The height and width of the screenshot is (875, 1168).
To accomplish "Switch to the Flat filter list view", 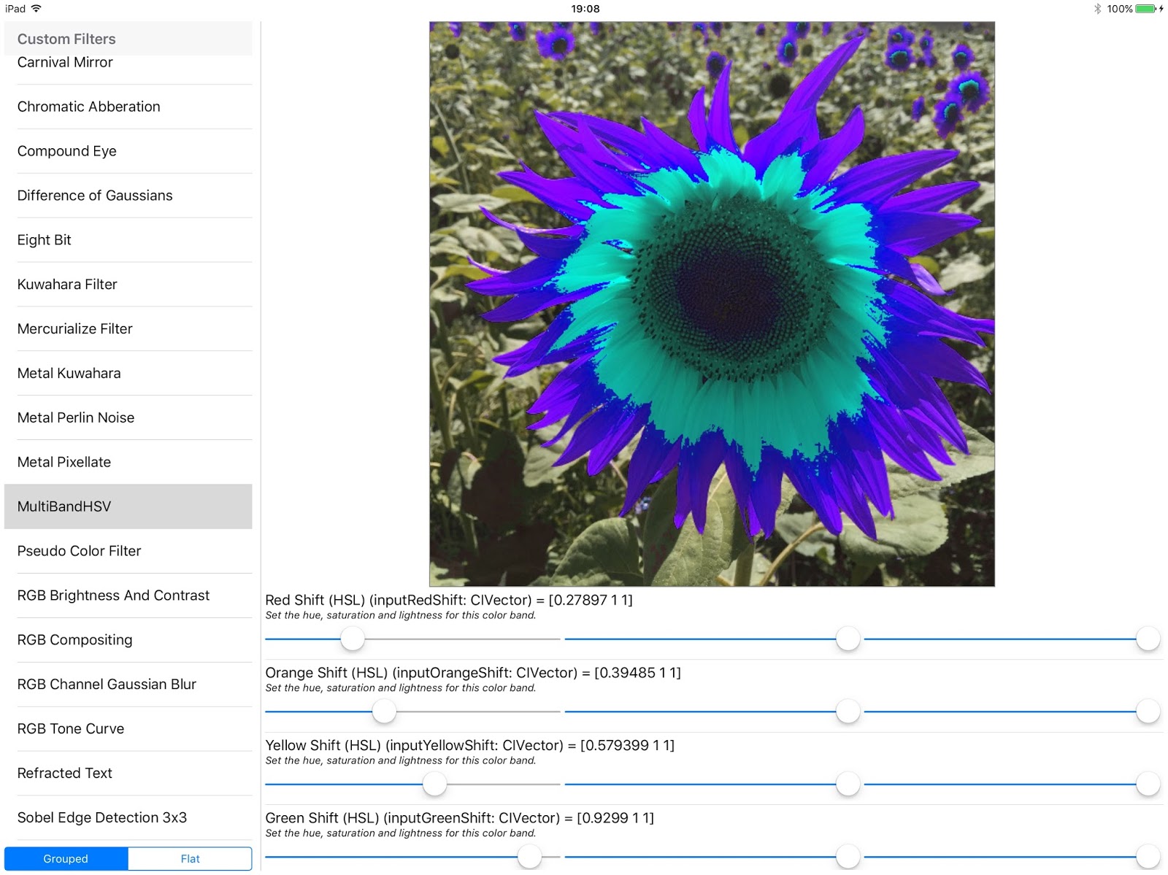I will pyautogui.click(x=189, y=858).
